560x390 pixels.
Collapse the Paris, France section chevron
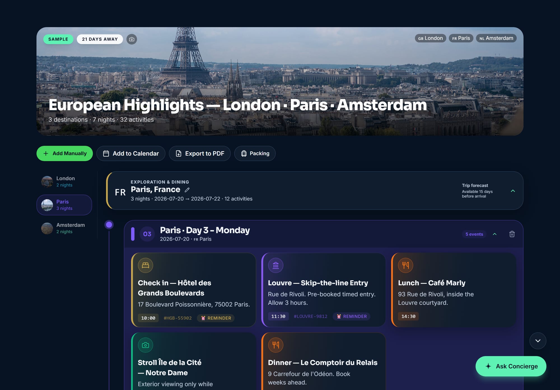(513, 191)
